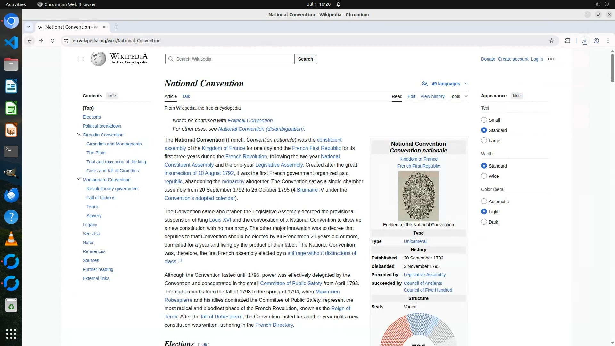This screenshot has height=346, width=615.
Task: Open three-dot personal tools menu on Wikipedia
Action: pyautogui.click(x=551, y=59)
